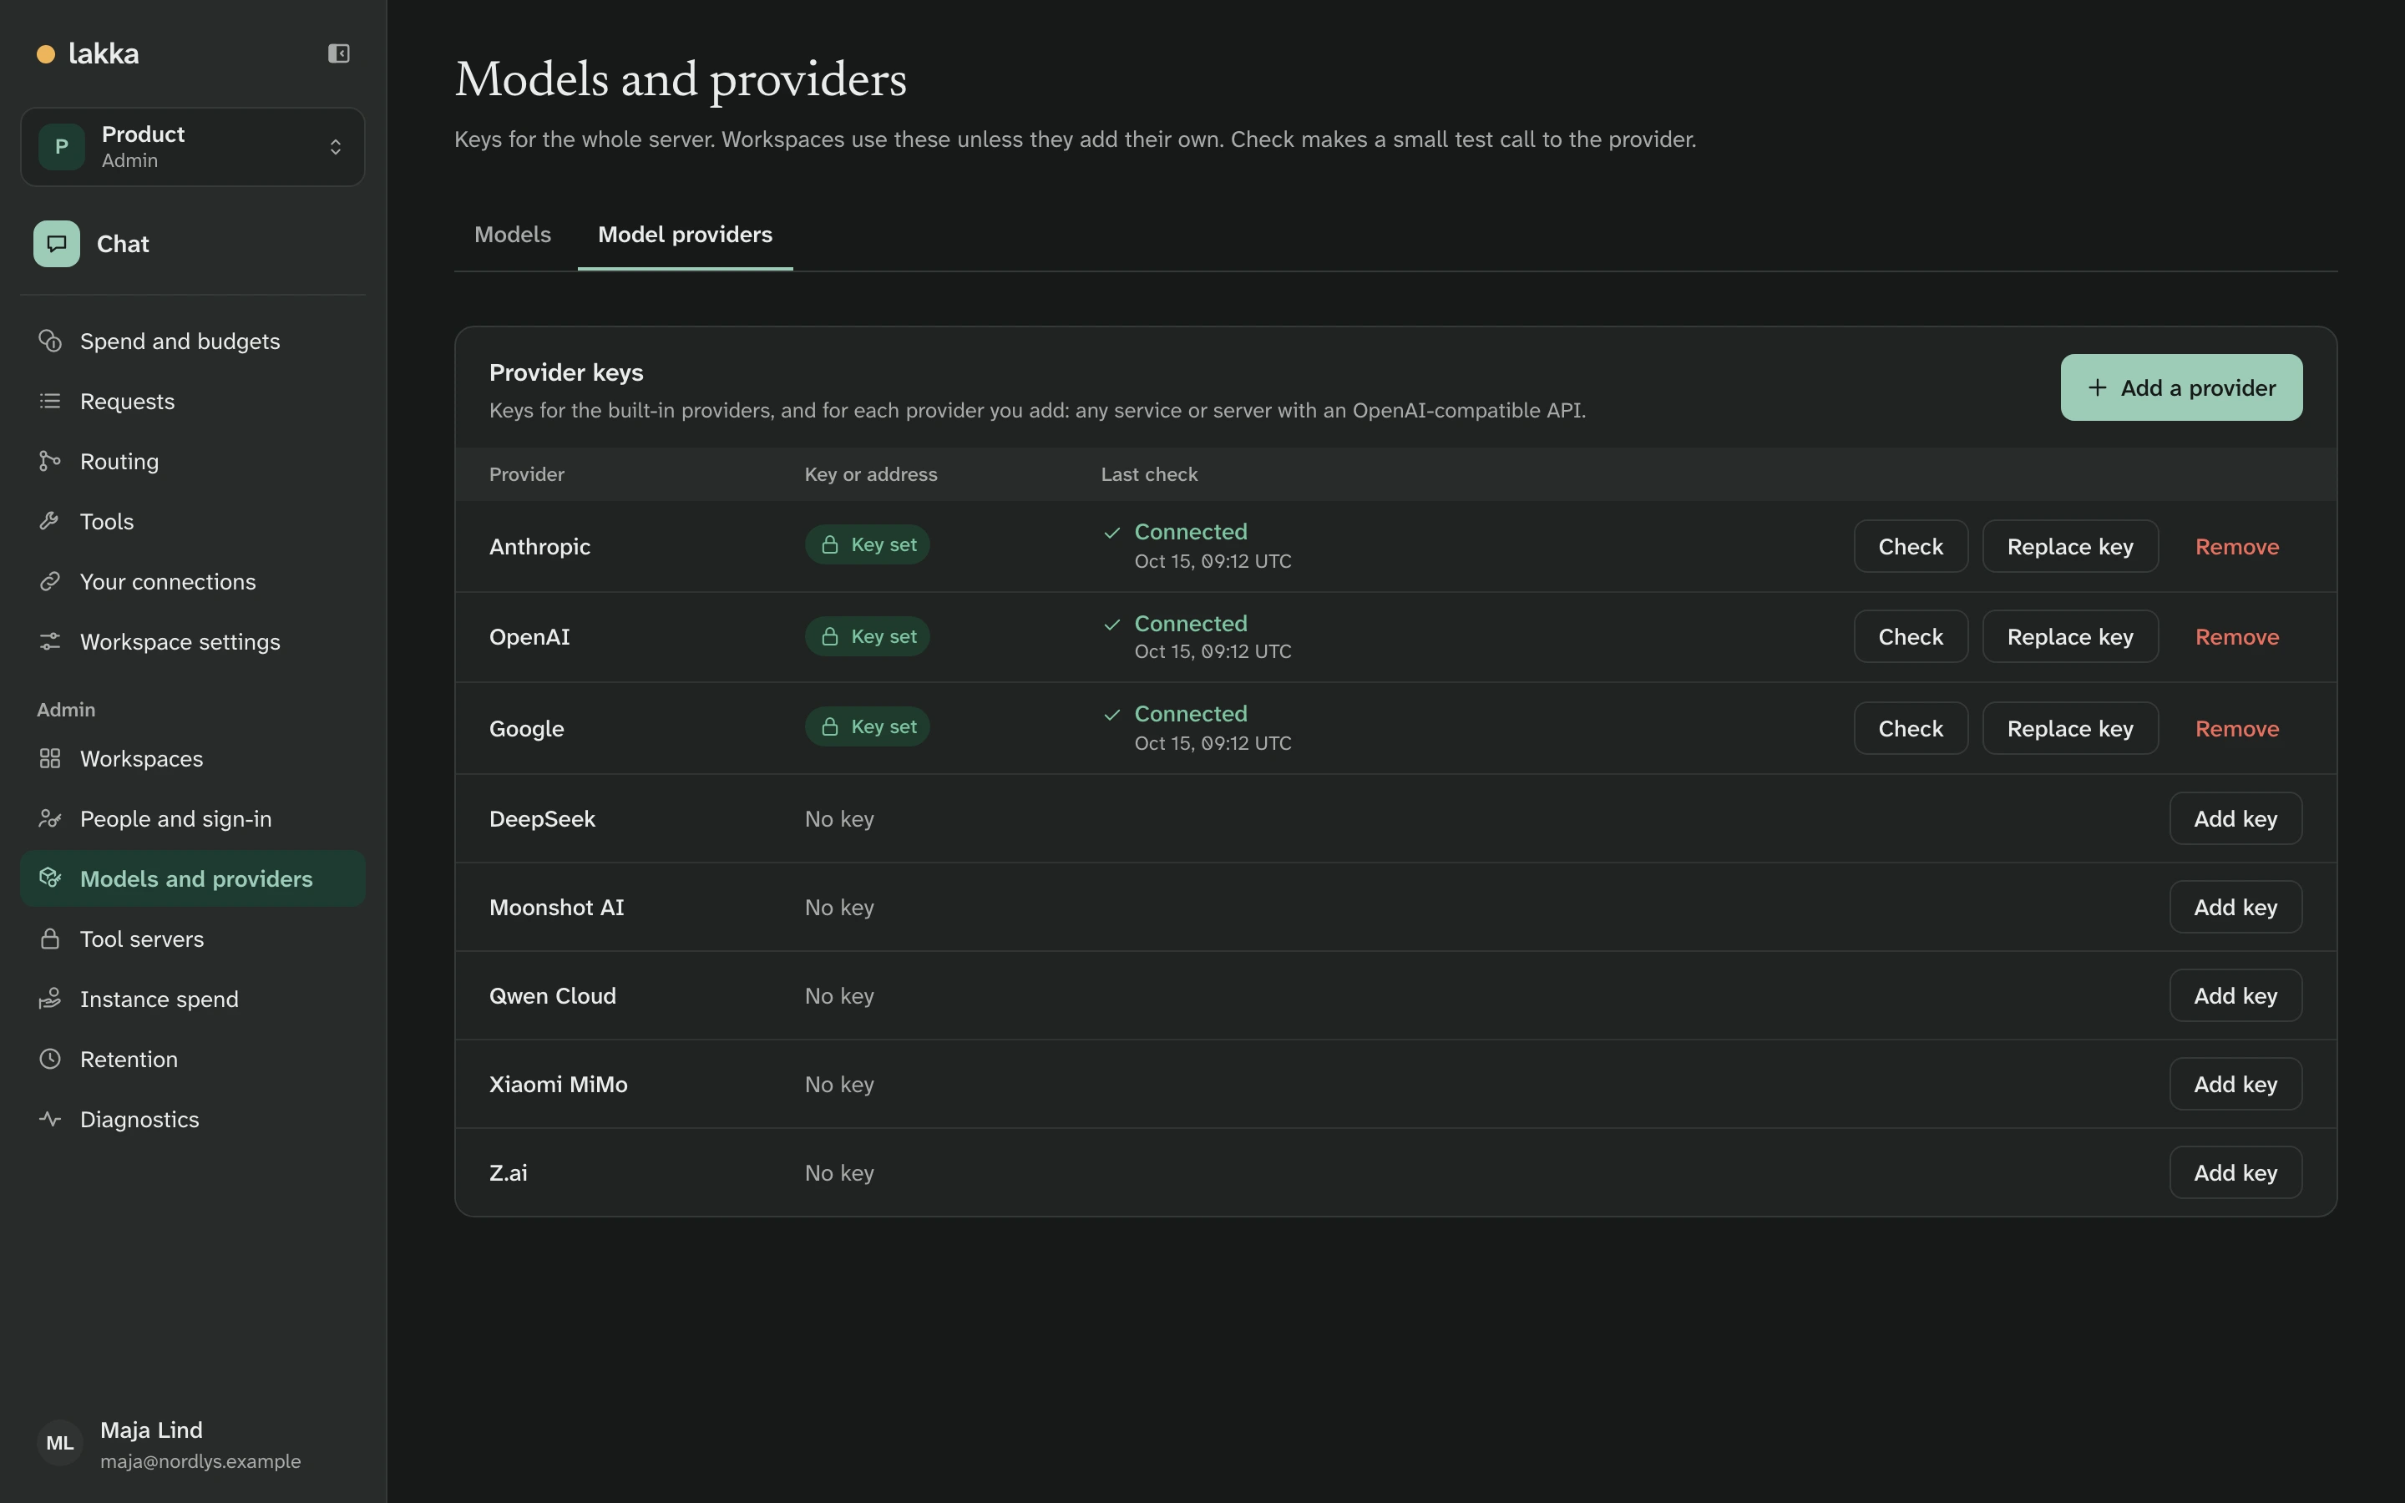Open Spend and budgets in sidebar

pyautogui.click(x=193, y=341)
